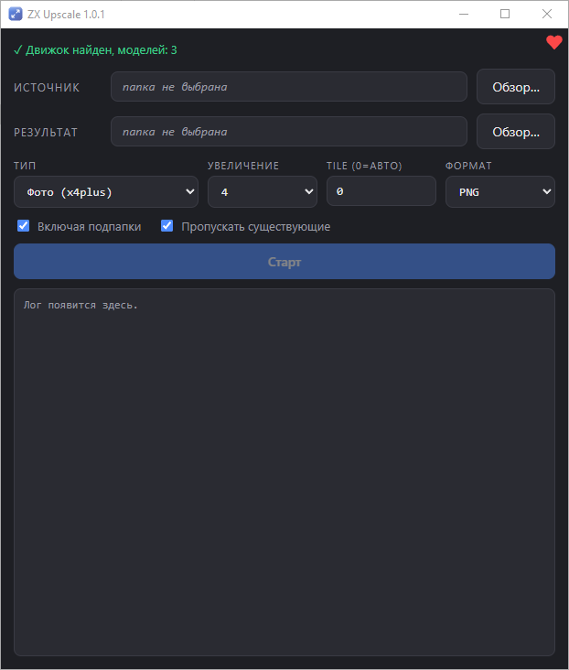Click the log area text Лог появится здесь.
The image size is (569, 670).
pos(81,305)
